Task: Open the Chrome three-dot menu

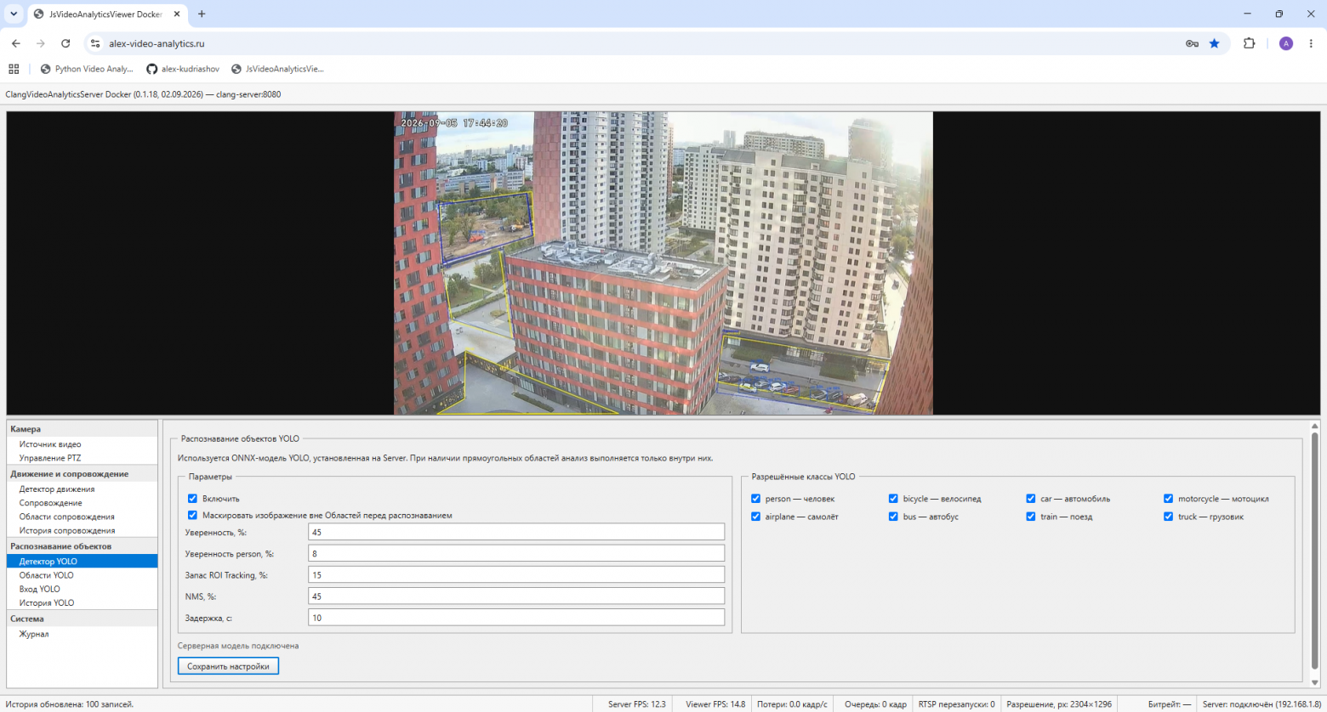Action: [x=1311, y=43]
